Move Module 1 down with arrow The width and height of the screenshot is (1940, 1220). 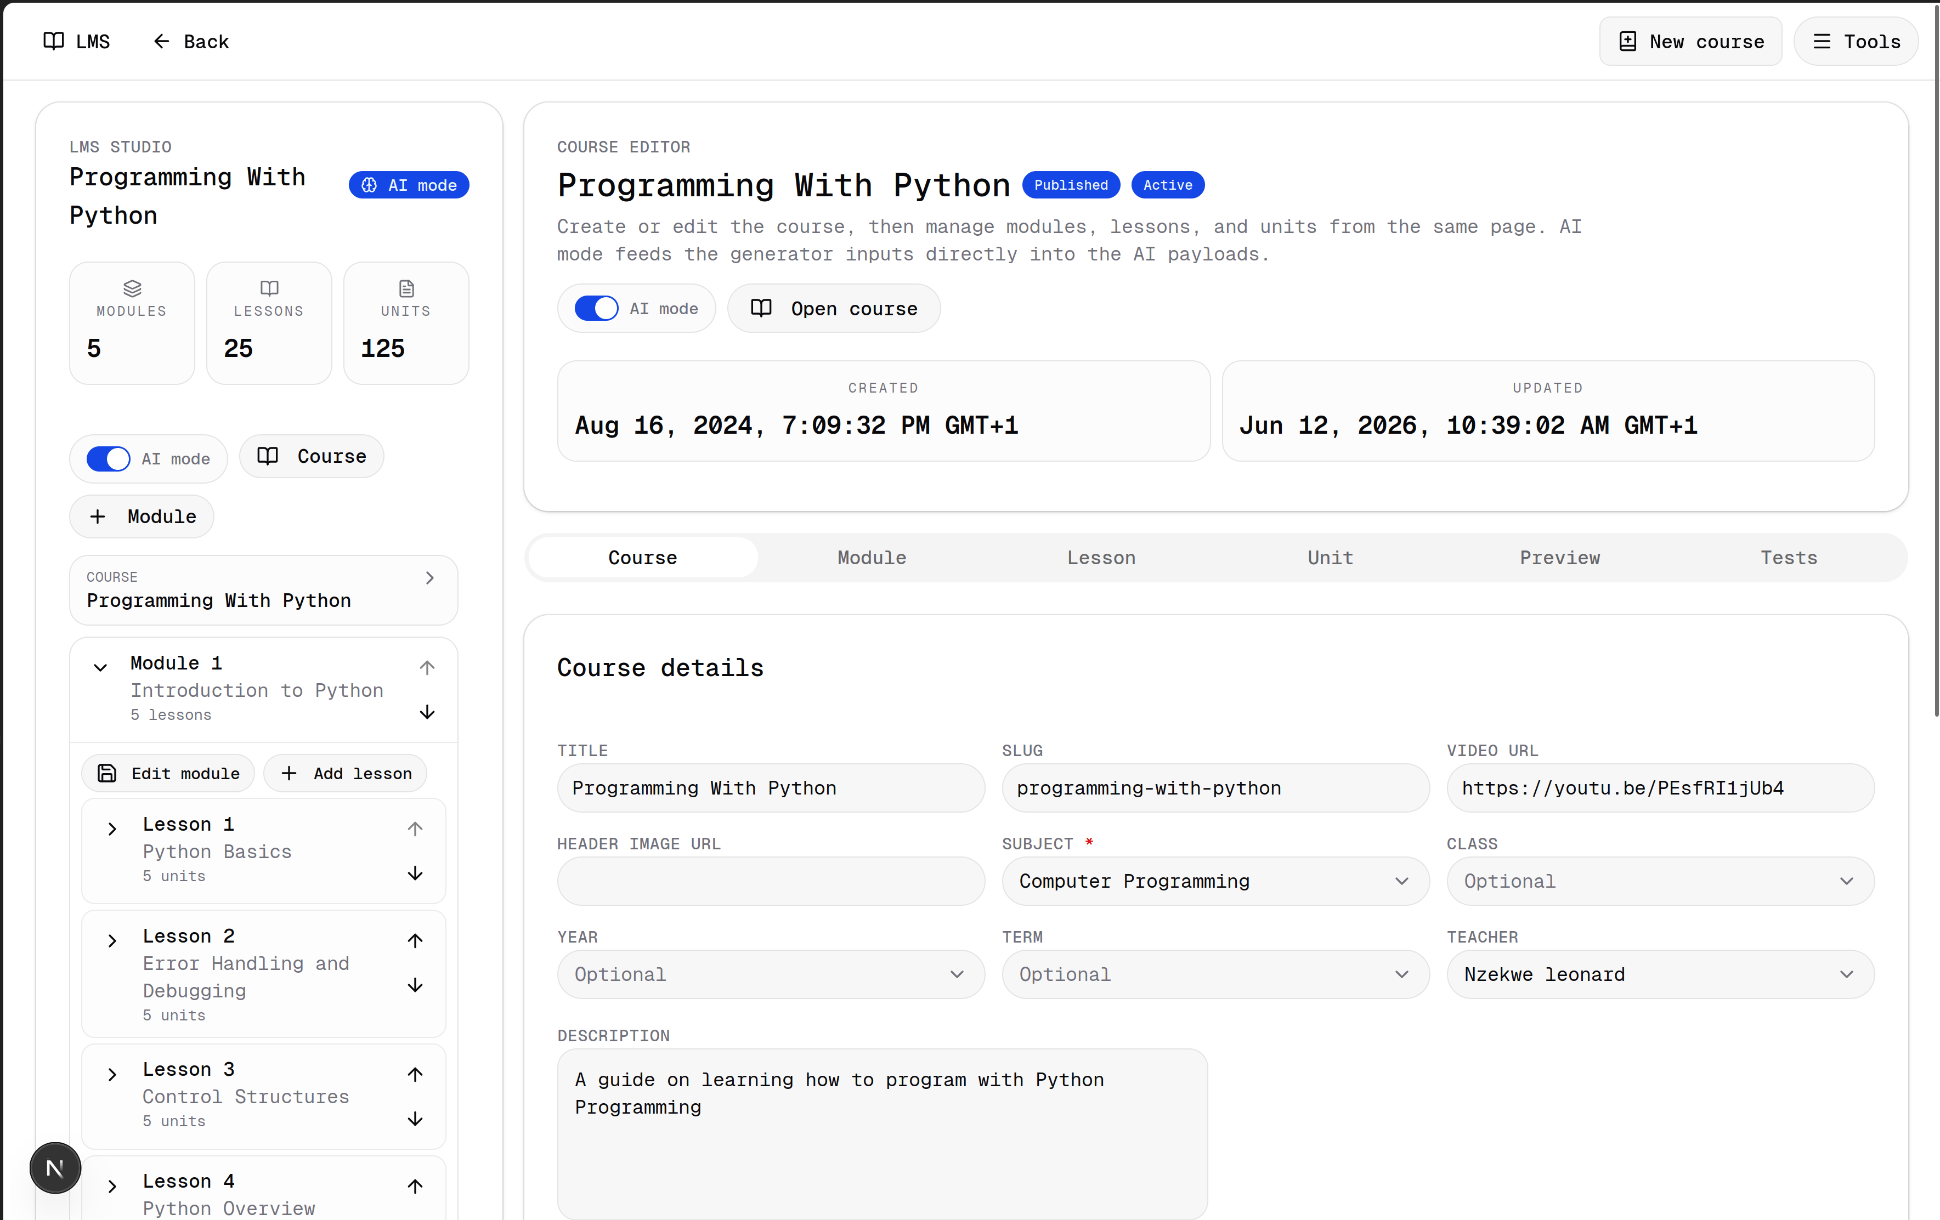pyautogui.click(x=427, y=712)
